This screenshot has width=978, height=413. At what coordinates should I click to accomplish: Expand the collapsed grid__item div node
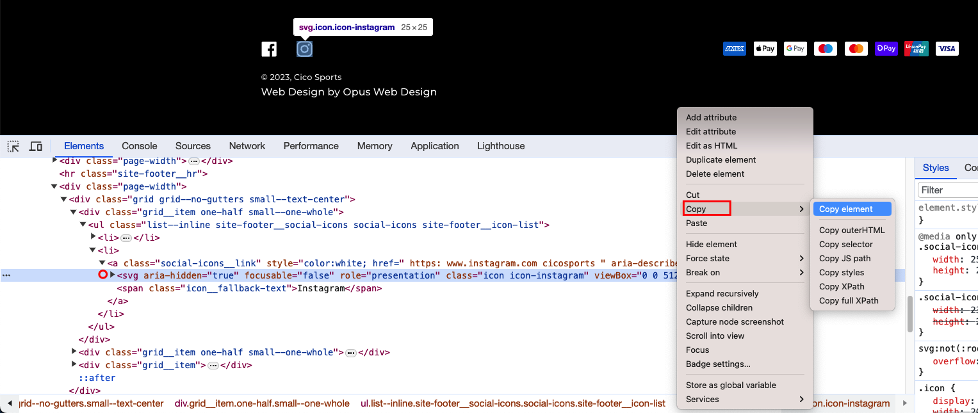(74, 365)
